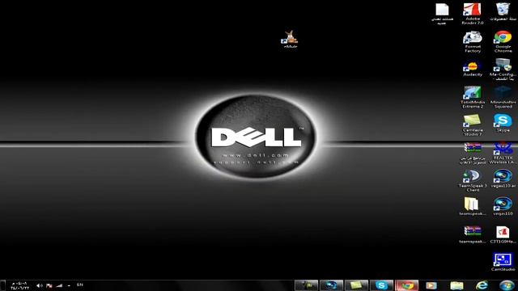Screen dimensions: 518x291
Task: Select the teamspeak WinRAR archive icon
Action: (x=473, y=234)
